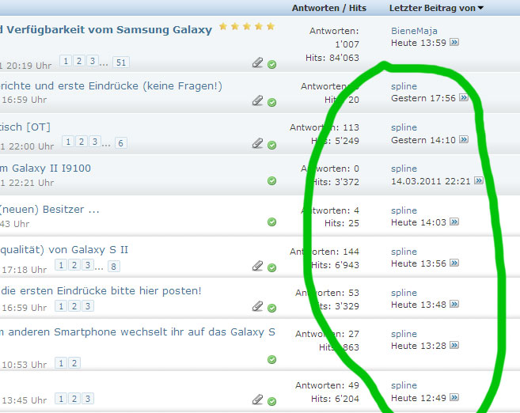Jump to last post dated Gestern 17:56
The image size is (520, 413).
coord(464,98)
